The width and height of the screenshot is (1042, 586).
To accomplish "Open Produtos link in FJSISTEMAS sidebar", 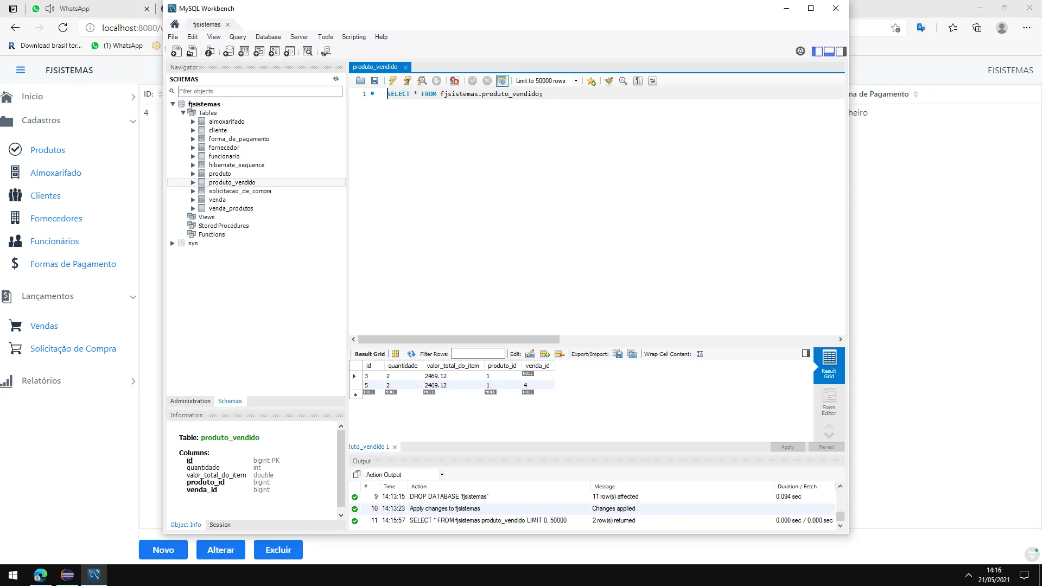I will [48, 150].
